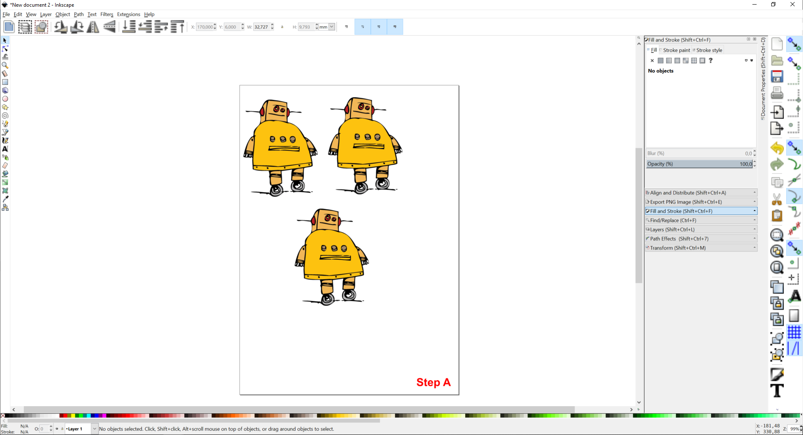Image resolution: width=803 pixels, height=435 pixels.
Task: Open a document with the Open folder icon
Action: 777,61
